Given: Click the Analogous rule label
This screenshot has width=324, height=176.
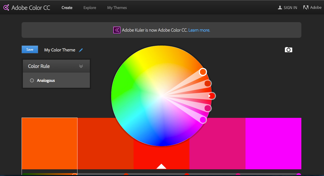Looking at the screenshot, I should [x=46, y=81].
